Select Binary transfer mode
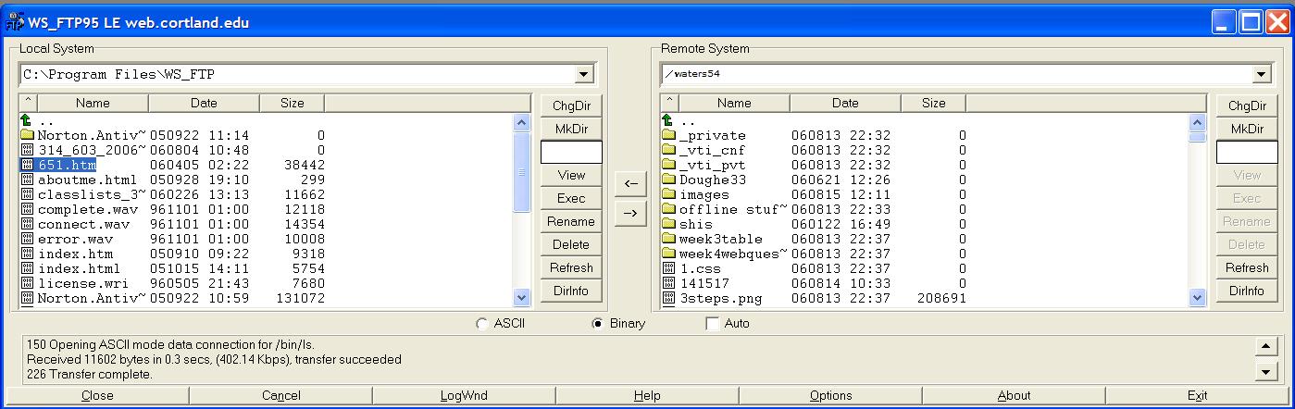 597,324
